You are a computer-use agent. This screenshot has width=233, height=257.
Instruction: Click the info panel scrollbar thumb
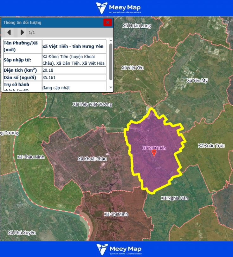click(x=111, y=62)
